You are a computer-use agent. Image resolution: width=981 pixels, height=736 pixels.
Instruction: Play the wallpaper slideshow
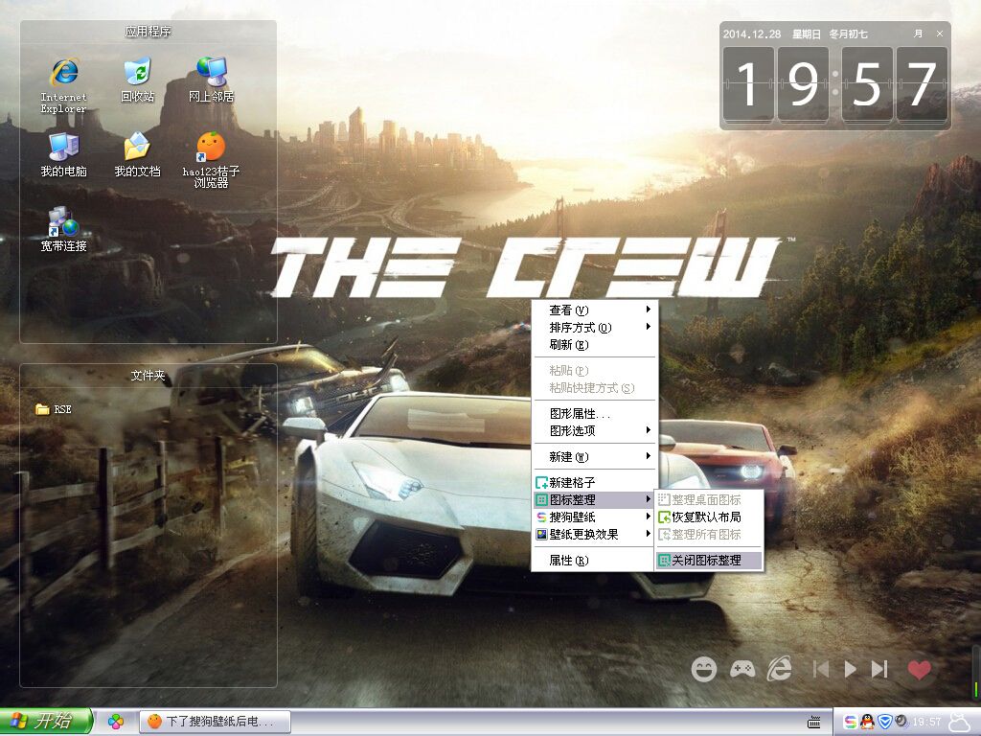pos(851,670)
